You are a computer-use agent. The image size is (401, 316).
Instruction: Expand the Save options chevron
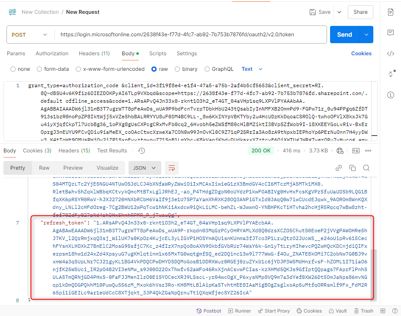pos(339,12)
